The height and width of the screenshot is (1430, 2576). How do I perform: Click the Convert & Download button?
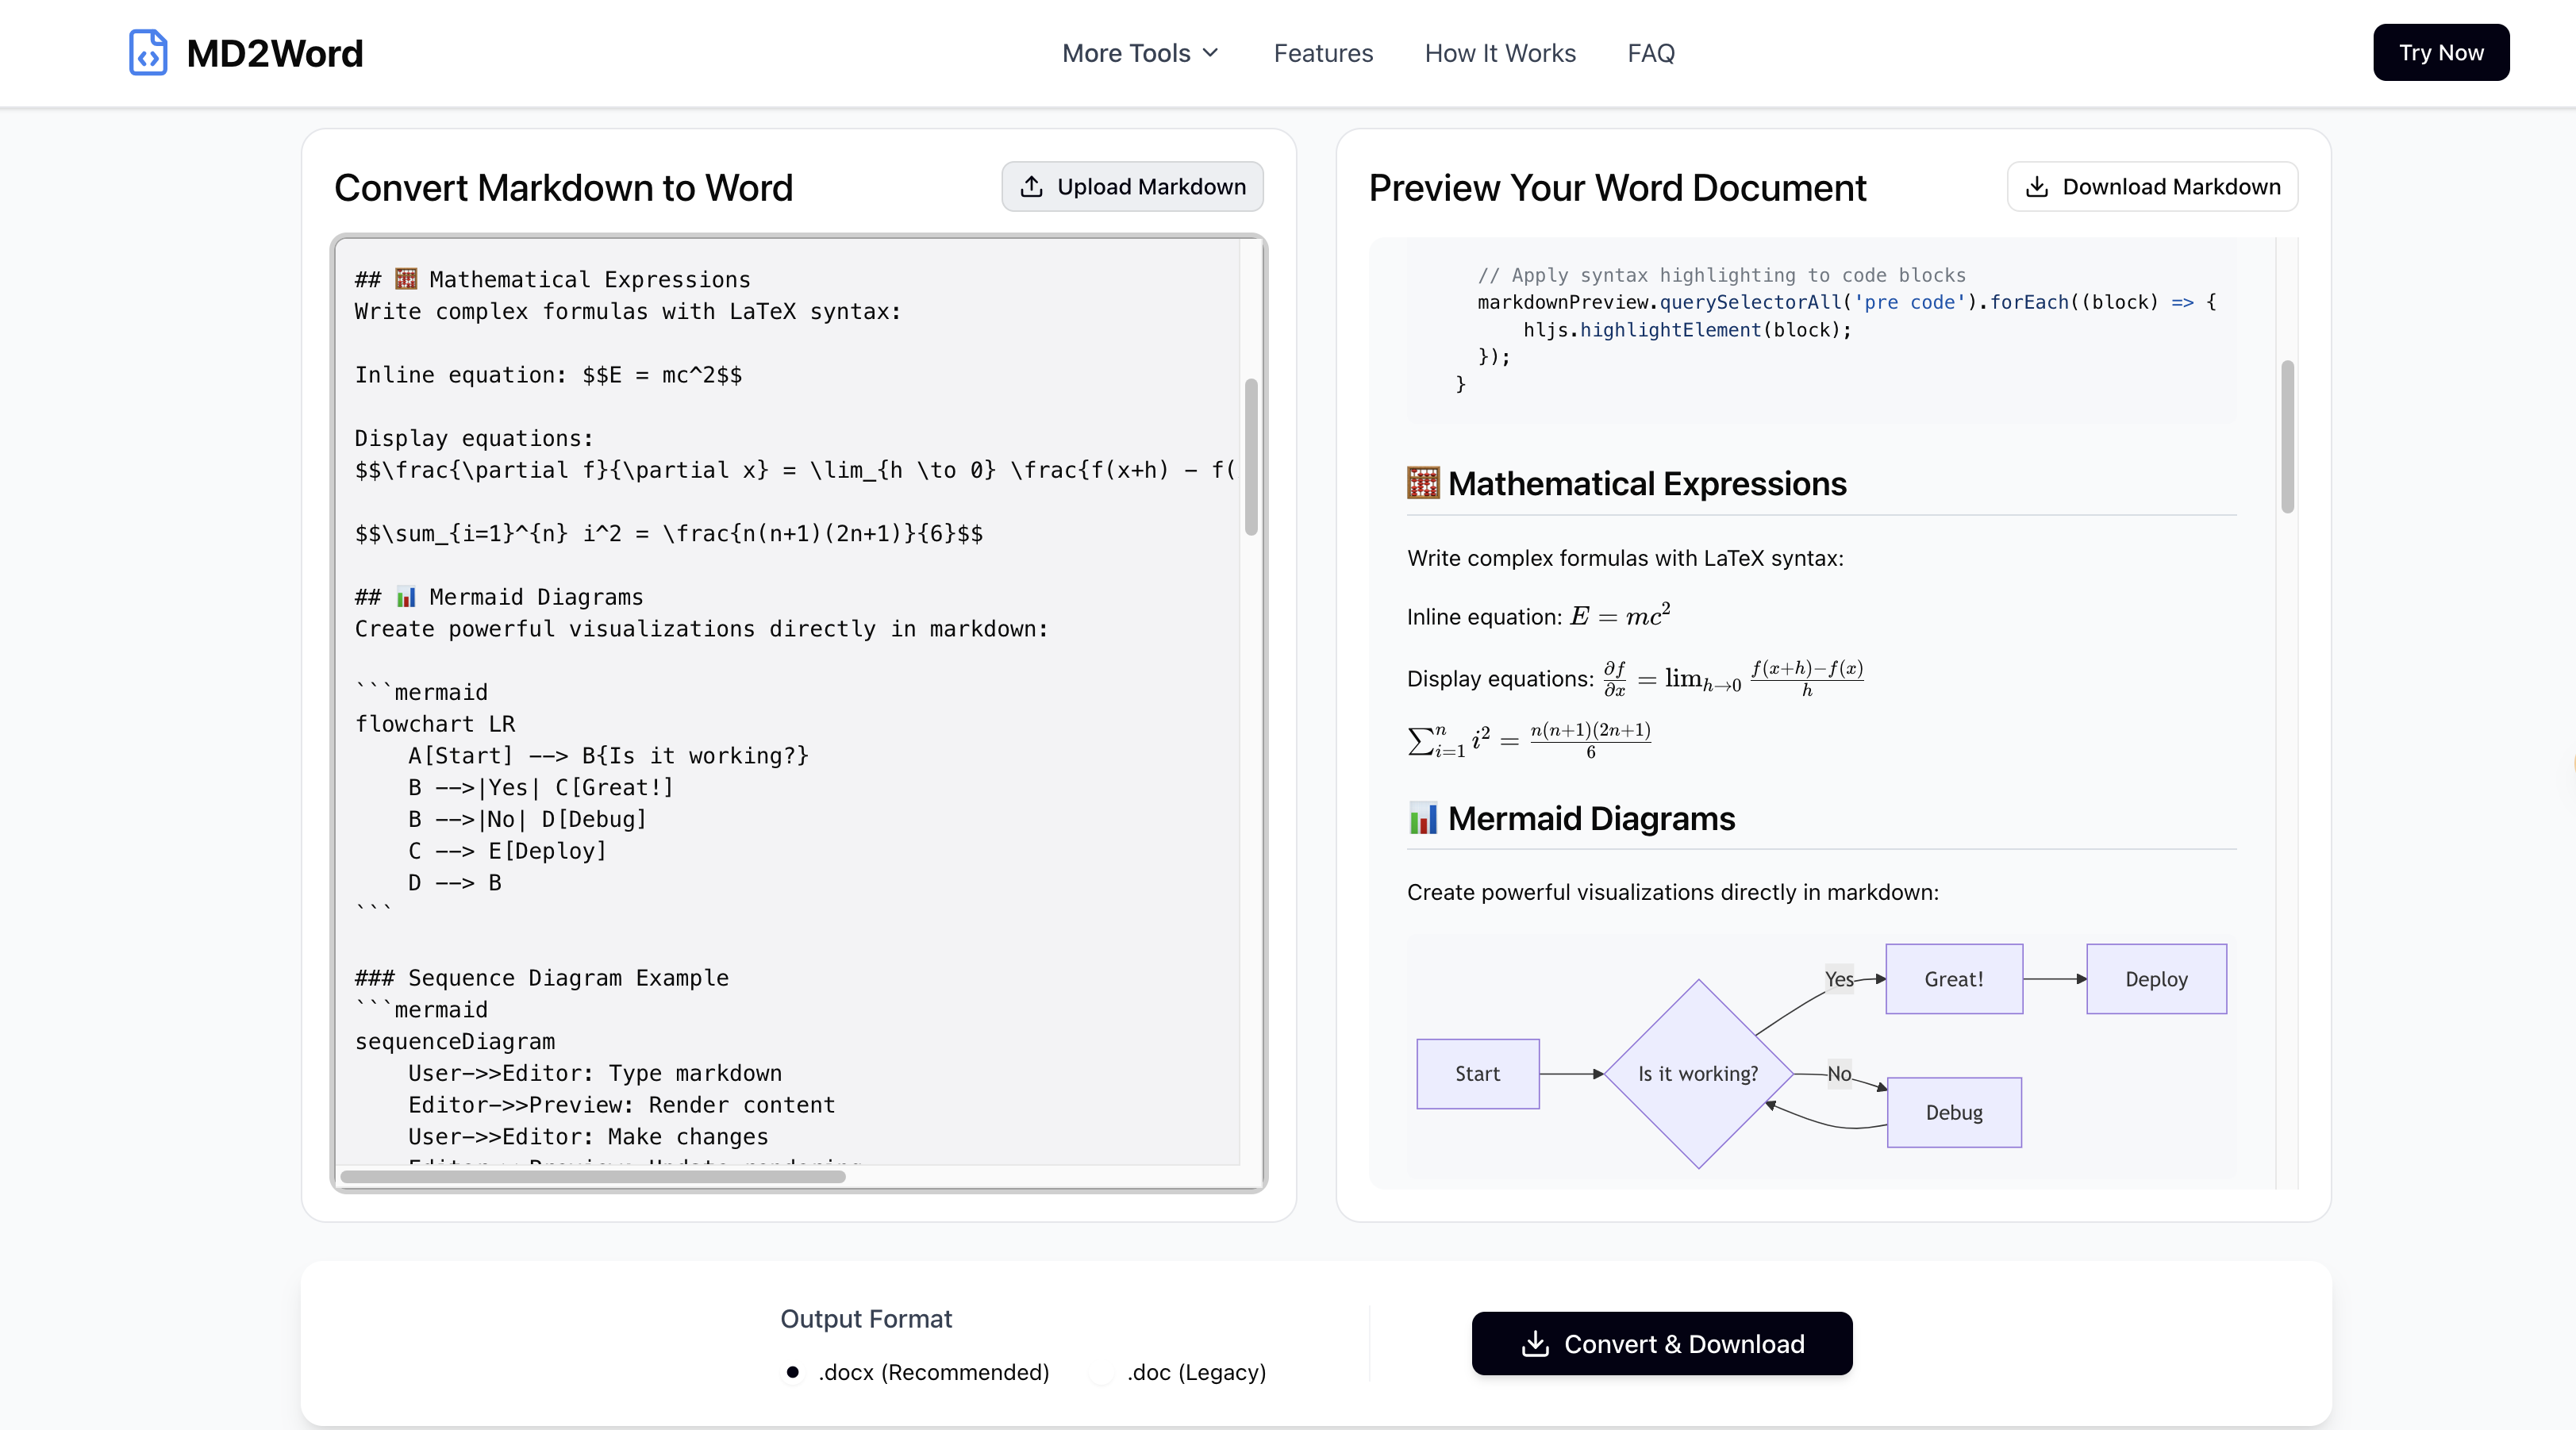(x=1661, y=1344)
